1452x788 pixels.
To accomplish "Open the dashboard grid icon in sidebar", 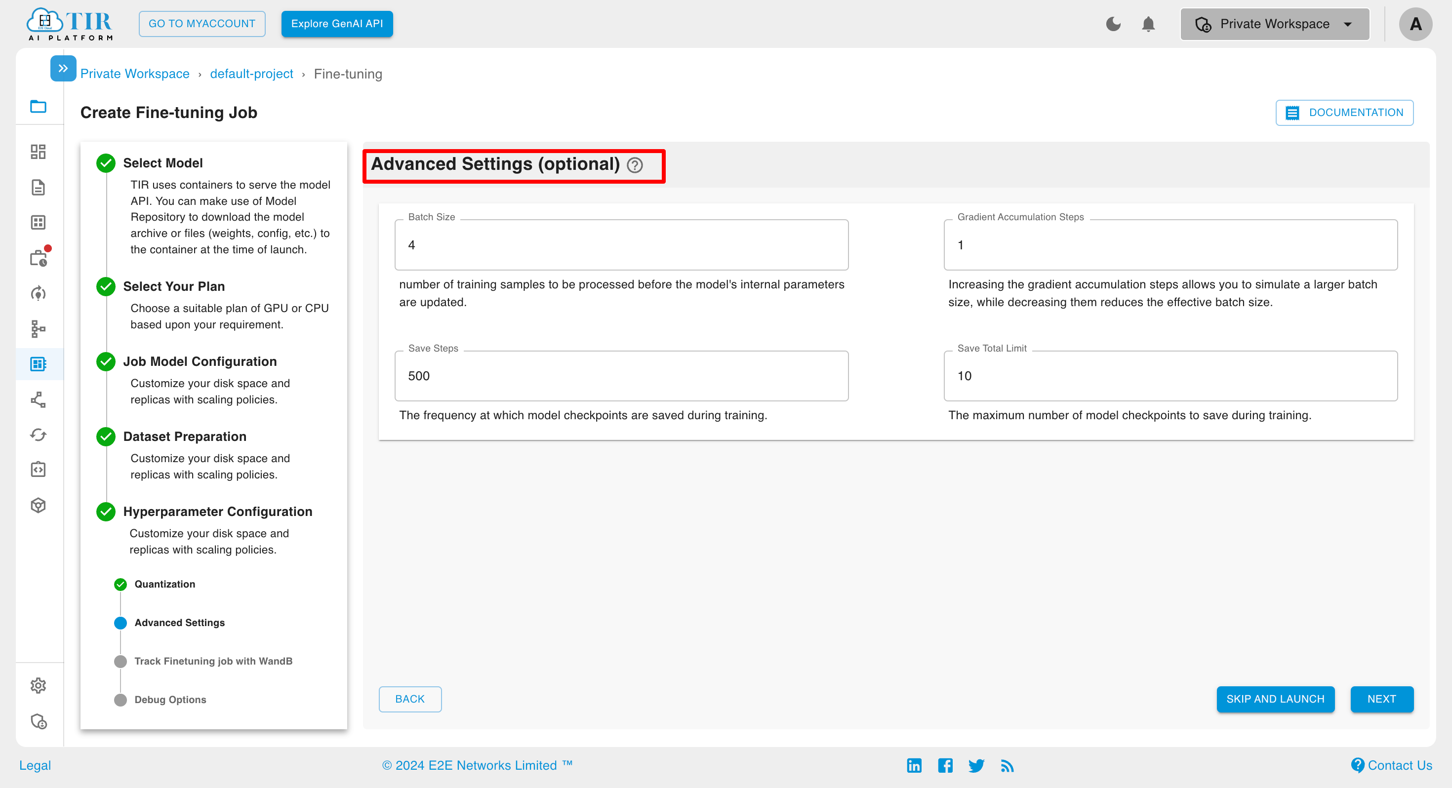I will tap(39, 152).
